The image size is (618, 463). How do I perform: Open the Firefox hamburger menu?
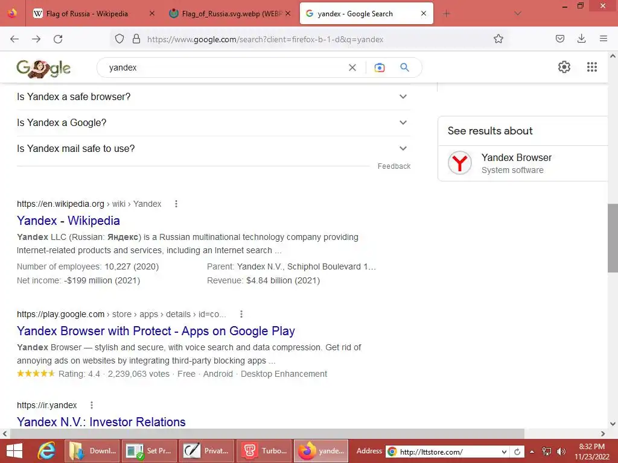604,39
